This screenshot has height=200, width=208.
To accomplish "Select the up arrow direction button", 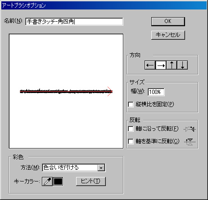I will click(x=172, y=65).
